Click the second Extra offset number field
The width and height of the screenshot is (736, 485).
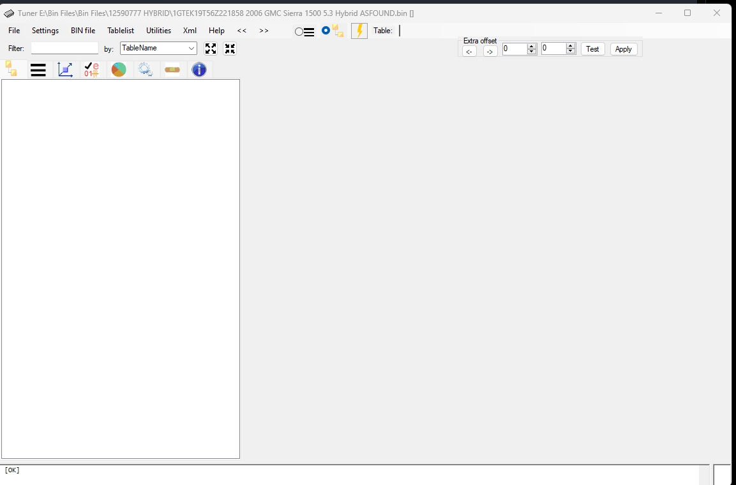(x=554, y=48)
